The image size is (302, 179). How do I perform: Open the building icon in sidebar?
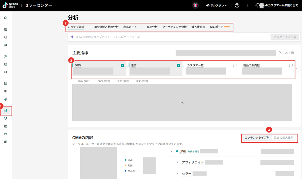tap(6, 134)
